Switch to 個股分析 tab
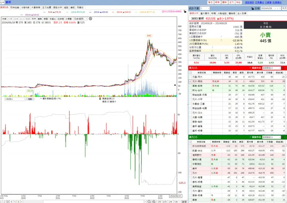Viewport: 287px width, 203px height. point(57,7)
